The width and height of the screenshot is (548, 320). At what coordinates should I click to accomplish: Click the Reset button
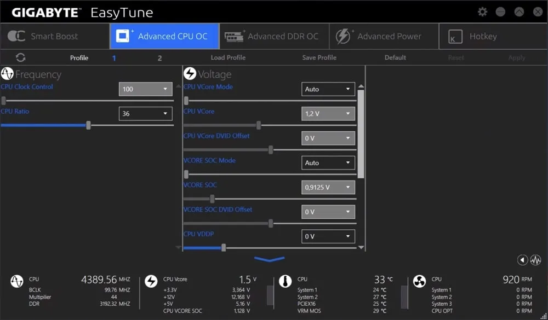456,57
